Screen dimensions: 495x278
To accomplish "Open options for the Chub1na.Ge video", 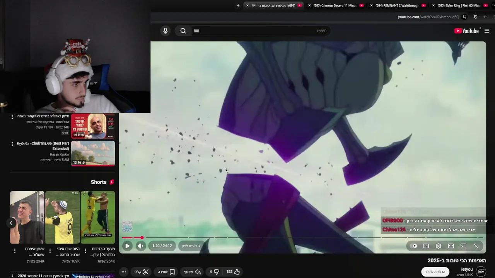I will tap(12, 144).
